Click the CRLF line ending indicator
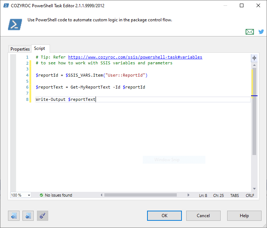Screen dimensions: 267x228 pos(250,195)
